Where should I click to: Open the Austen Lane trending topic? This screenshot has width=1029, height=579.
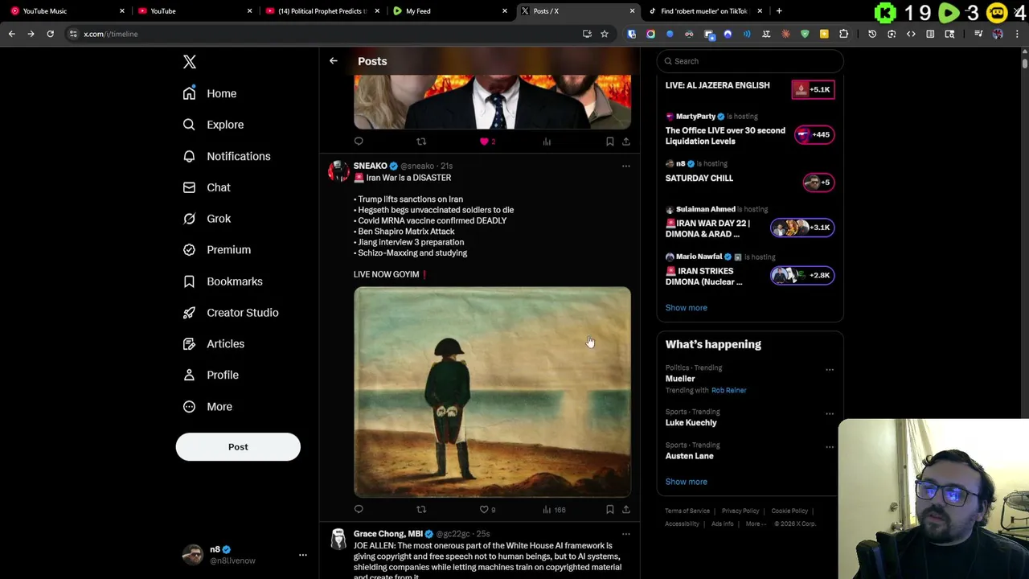(x=689, y=456)
